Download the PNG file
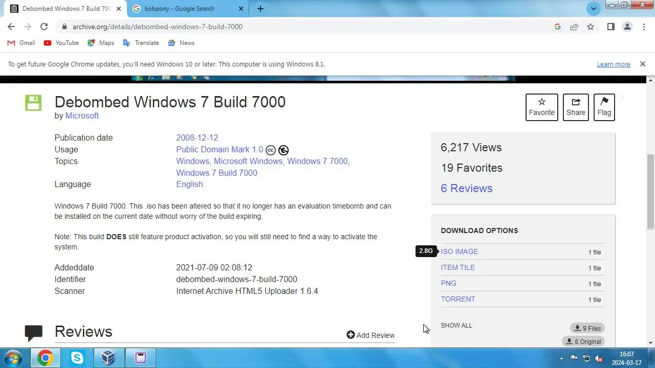The width and height of the screenshot is (655, 368). pos(448,283)
